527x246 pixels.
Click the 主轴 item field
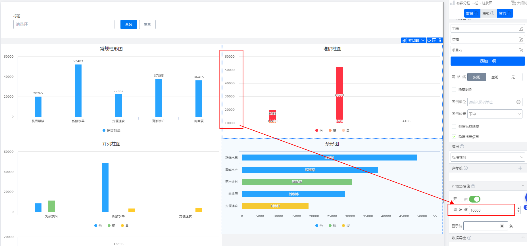(x=488, y=29)
